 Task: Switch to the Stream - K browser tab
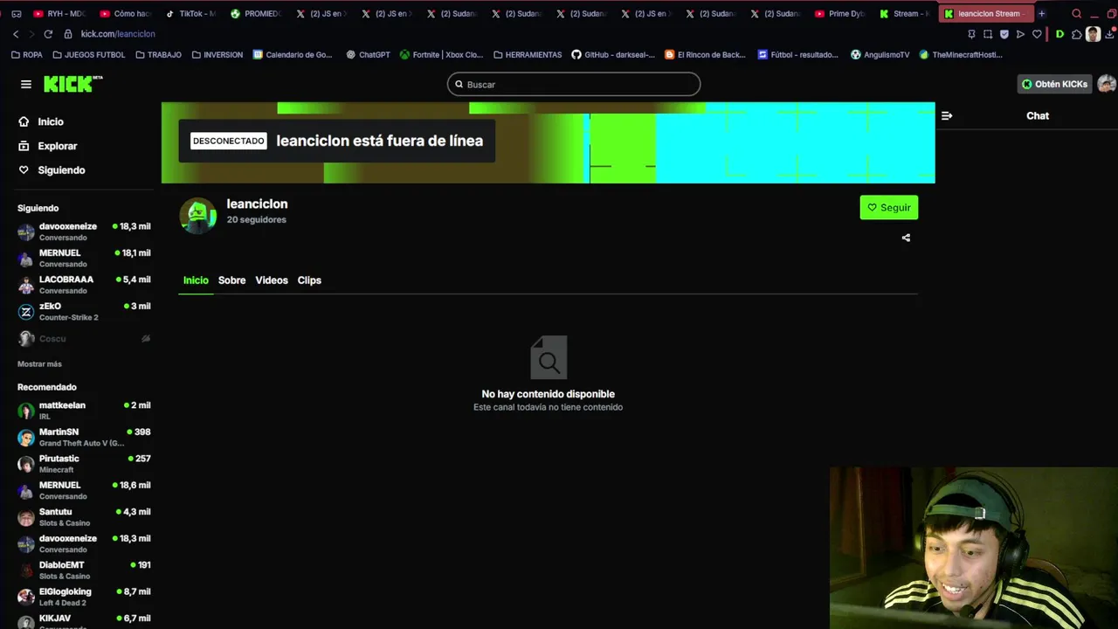tap(906, 13)
